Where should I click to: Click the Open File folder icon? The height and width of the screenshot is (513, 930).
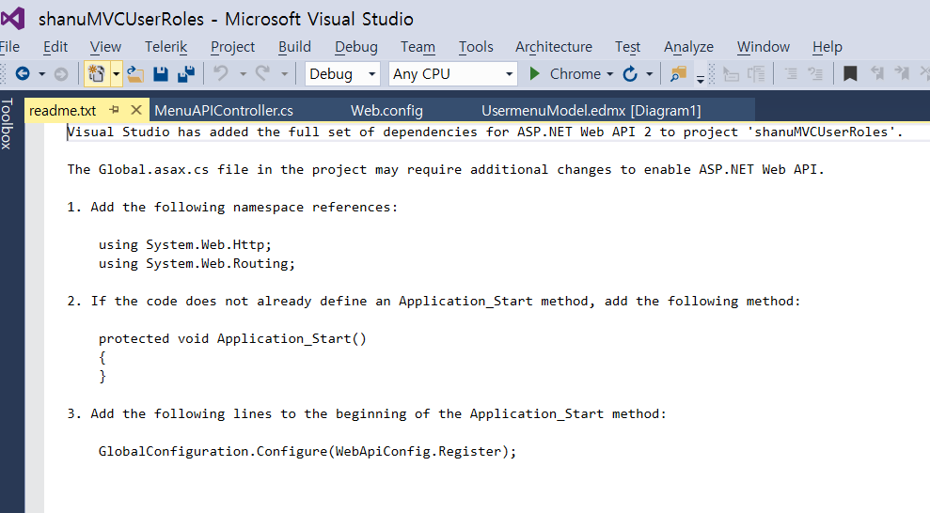[136, 73]
